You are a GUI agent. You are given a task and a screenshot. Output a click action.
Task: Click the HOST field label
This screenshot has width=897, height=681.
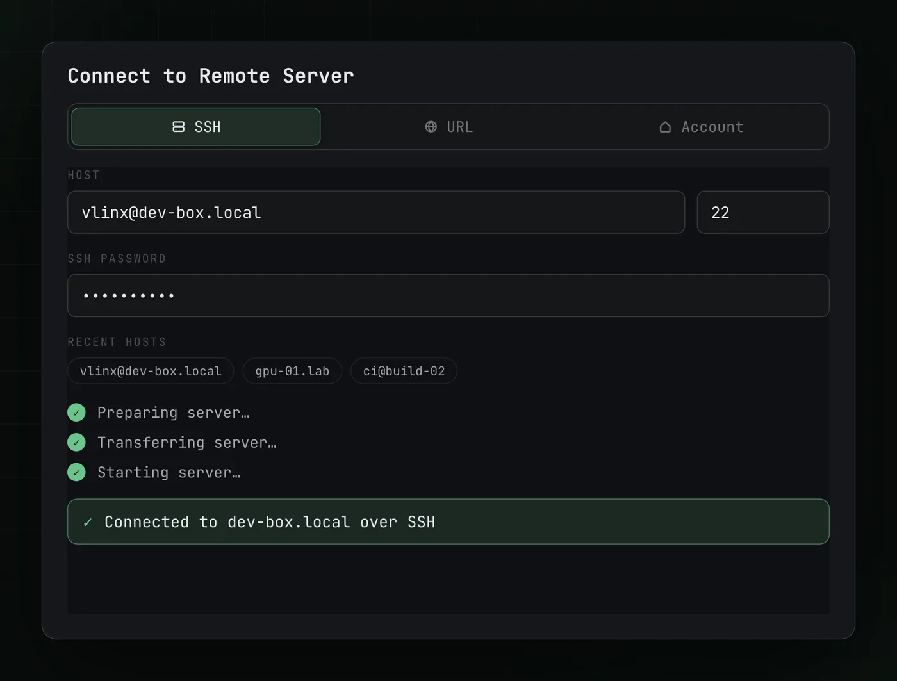pyautogui.click(x=84, y=175)
